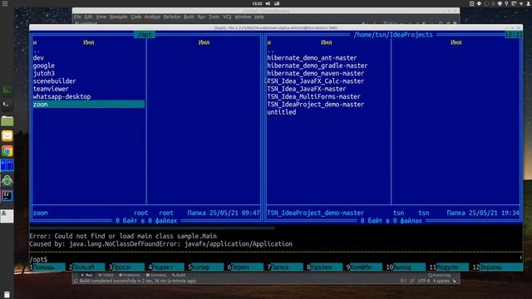
Task: Click F12 Экраны in the Far key bar
Action: (x=497, y=267)
